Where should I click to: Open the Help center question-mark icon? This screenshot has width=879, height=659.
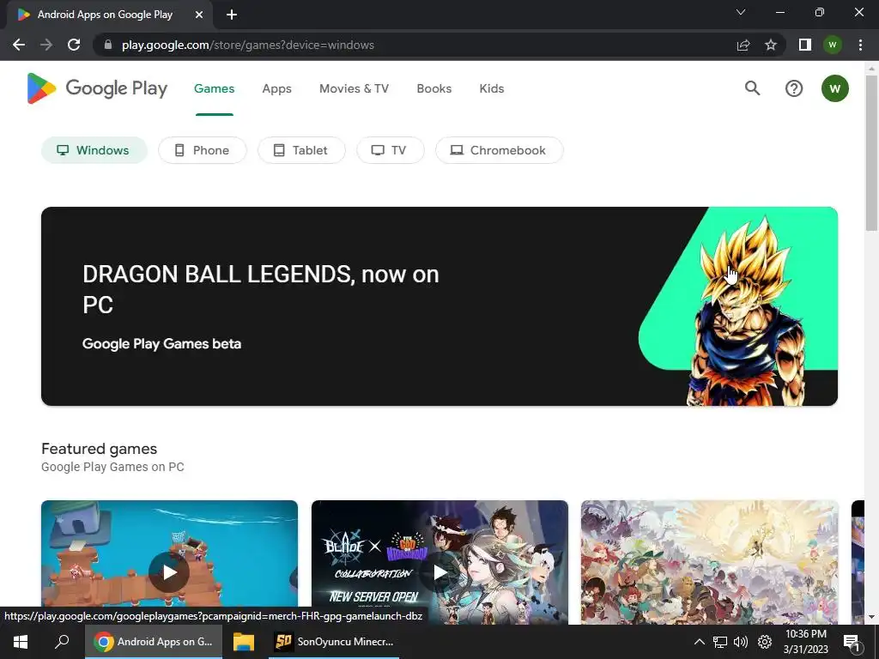coord(794,88)
